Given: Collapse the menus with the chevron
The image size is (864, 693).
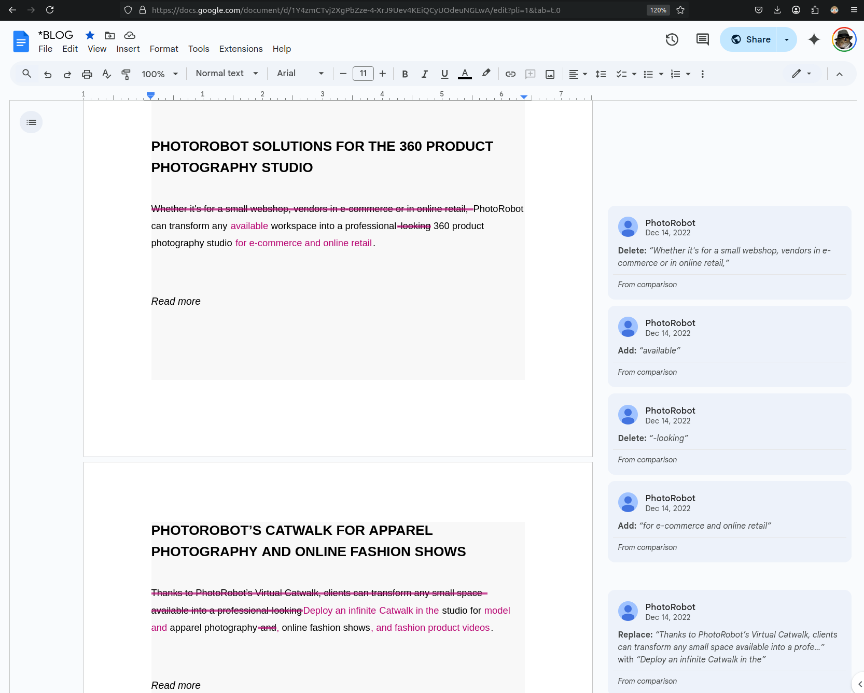Looking at the screenshot, I should [x=840, y=74].
